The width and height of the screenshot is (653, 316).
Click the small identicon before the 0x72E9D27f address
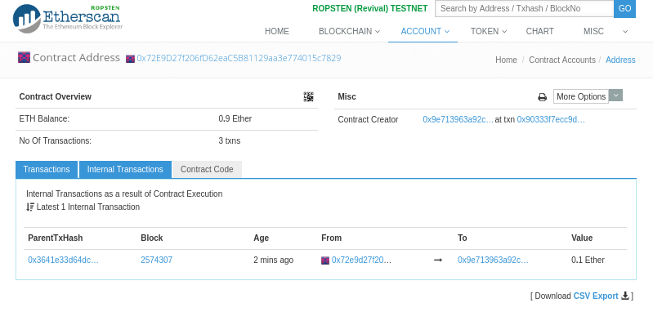click(130, 59)
